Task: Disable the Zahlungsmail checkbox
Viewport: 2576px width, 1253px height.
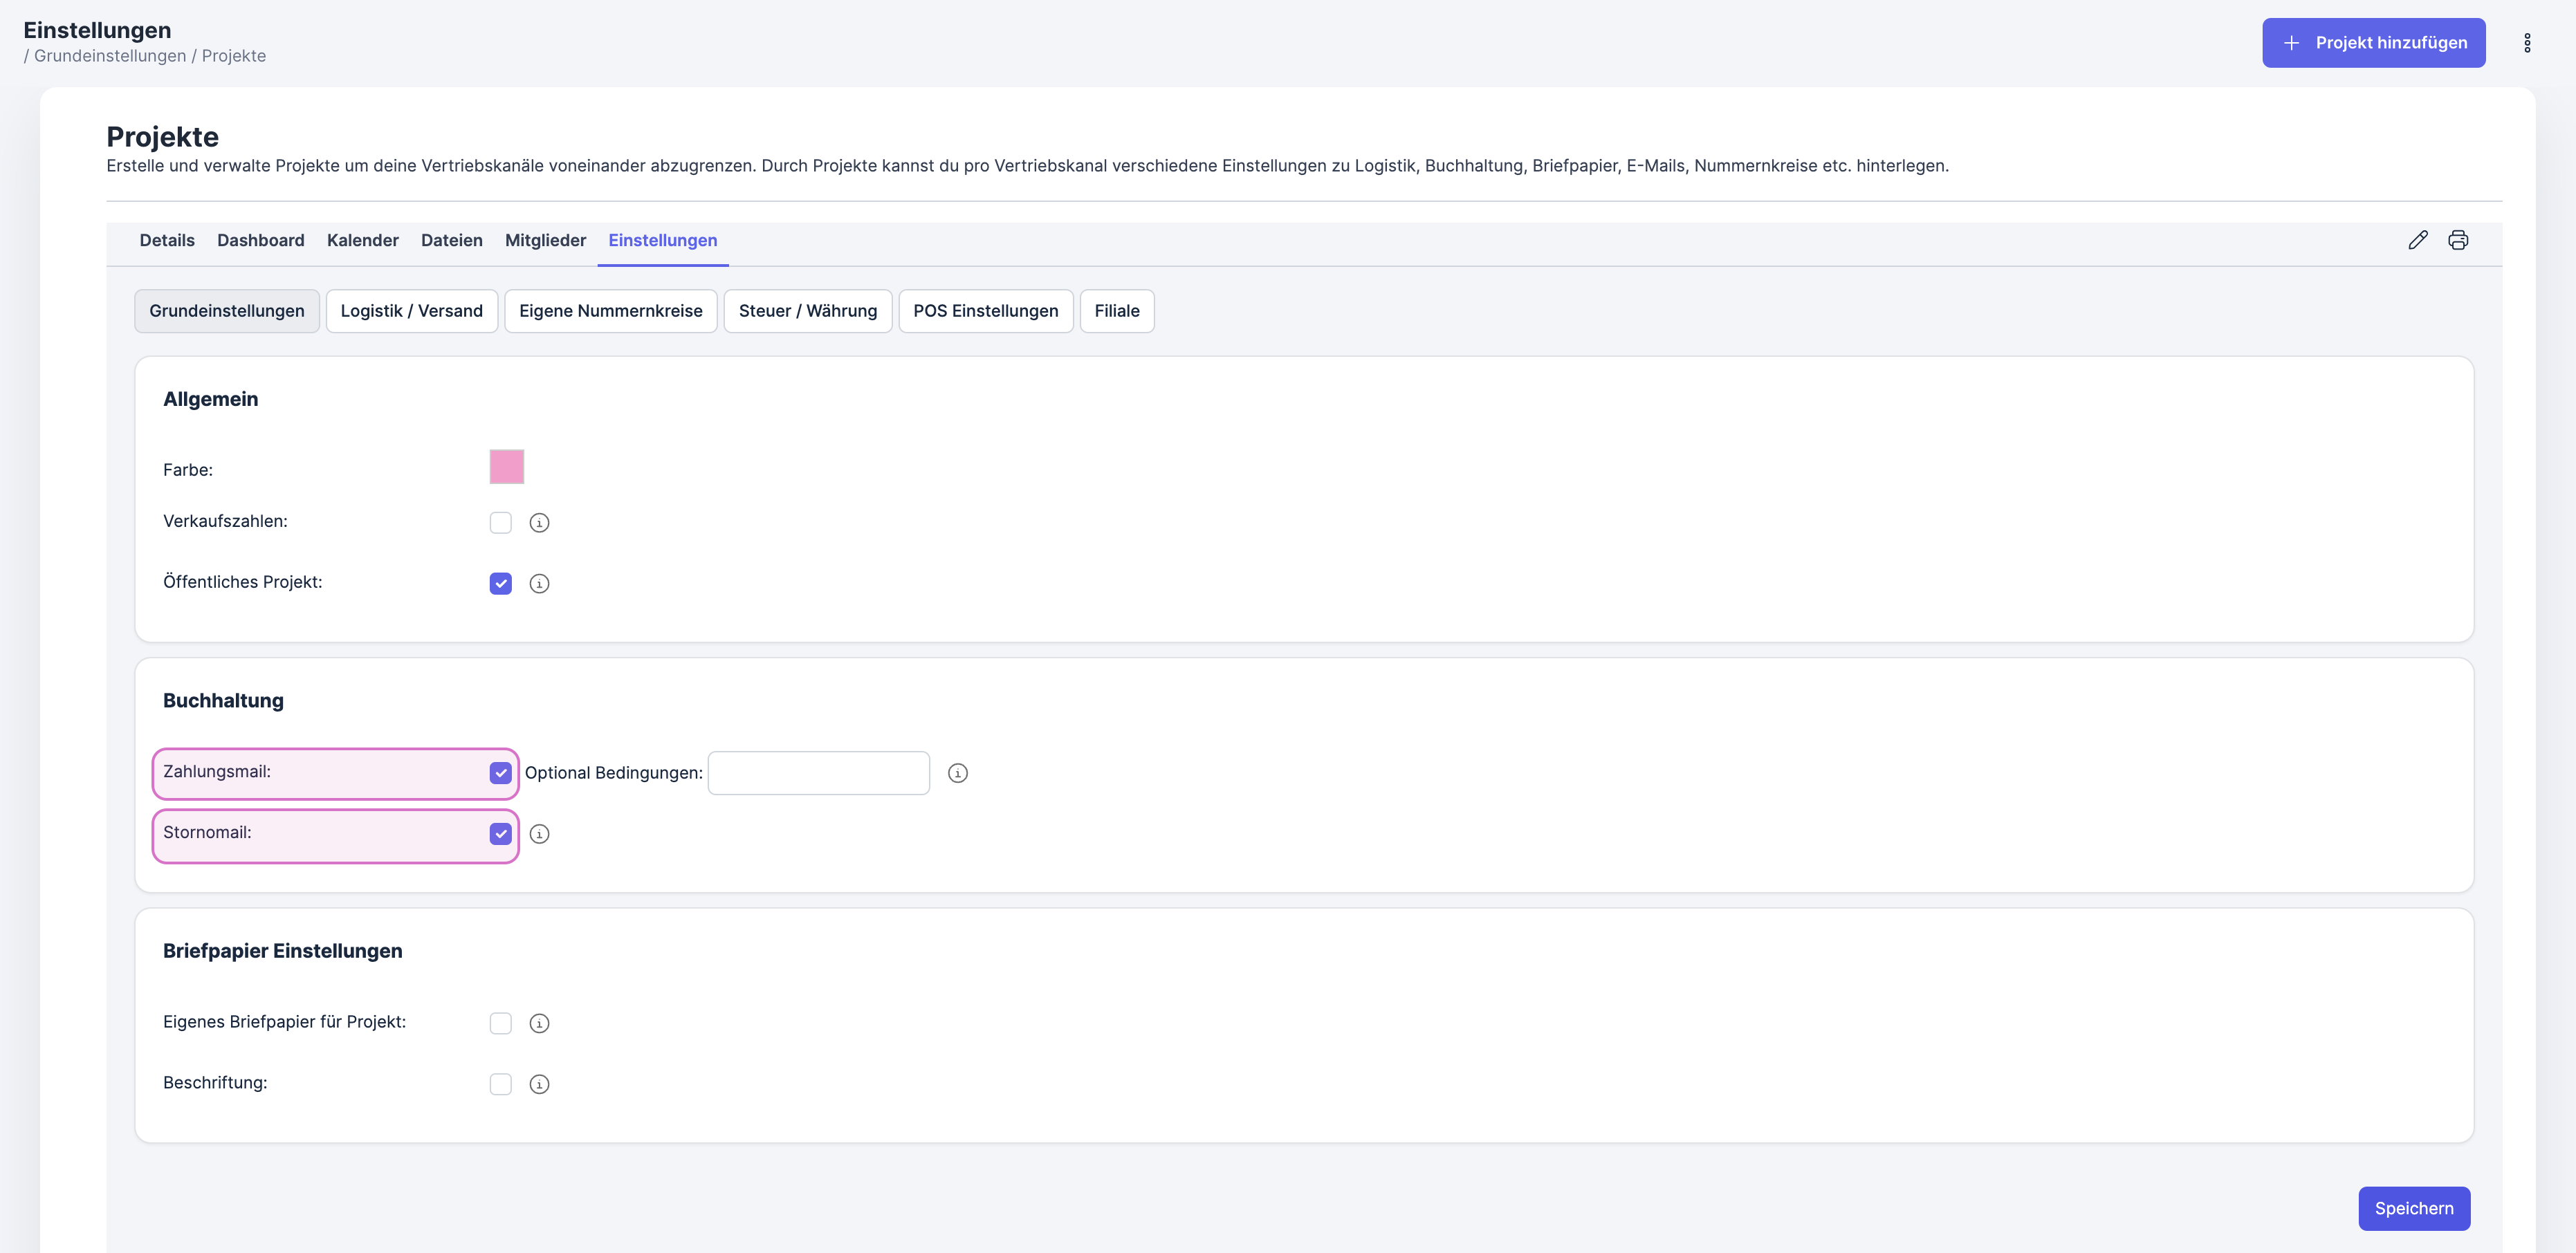Action: coord(500,773)
